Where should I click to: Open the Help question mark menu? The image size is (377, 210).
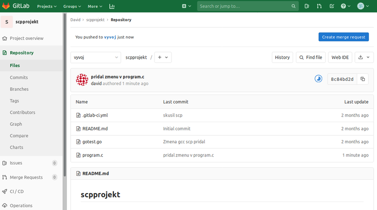pos(345,6)
